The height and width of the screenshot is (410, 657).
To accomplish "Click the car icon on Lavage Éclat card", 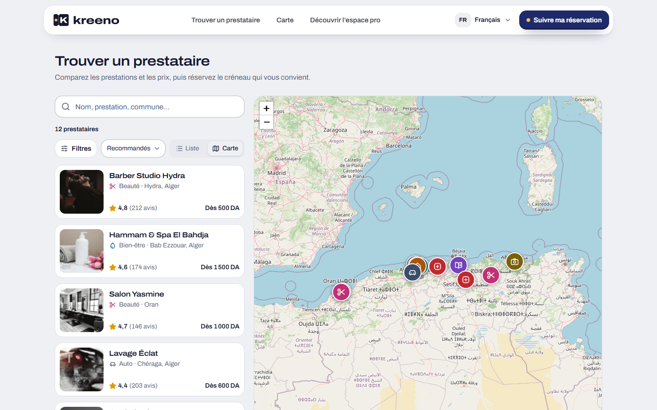I will pyautogui.click(x=113, y=364).
